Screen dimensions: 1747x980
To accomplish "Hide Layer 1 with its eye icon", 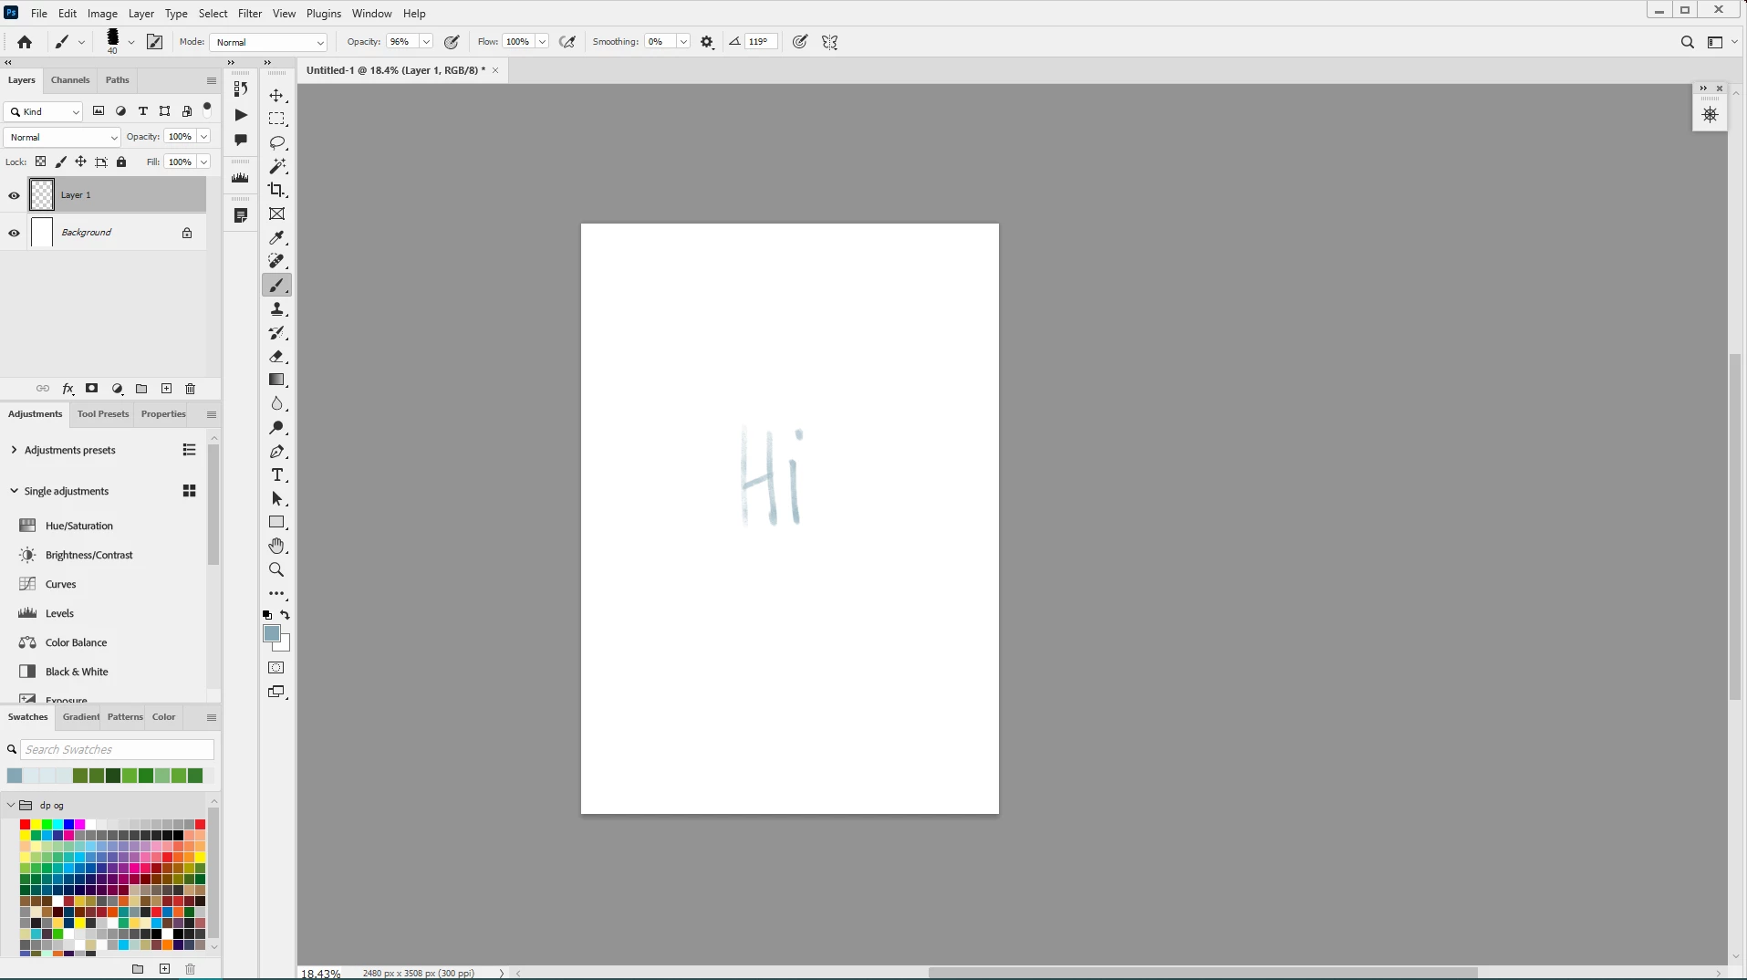I will pyautogui.click(x=14, y=195).
